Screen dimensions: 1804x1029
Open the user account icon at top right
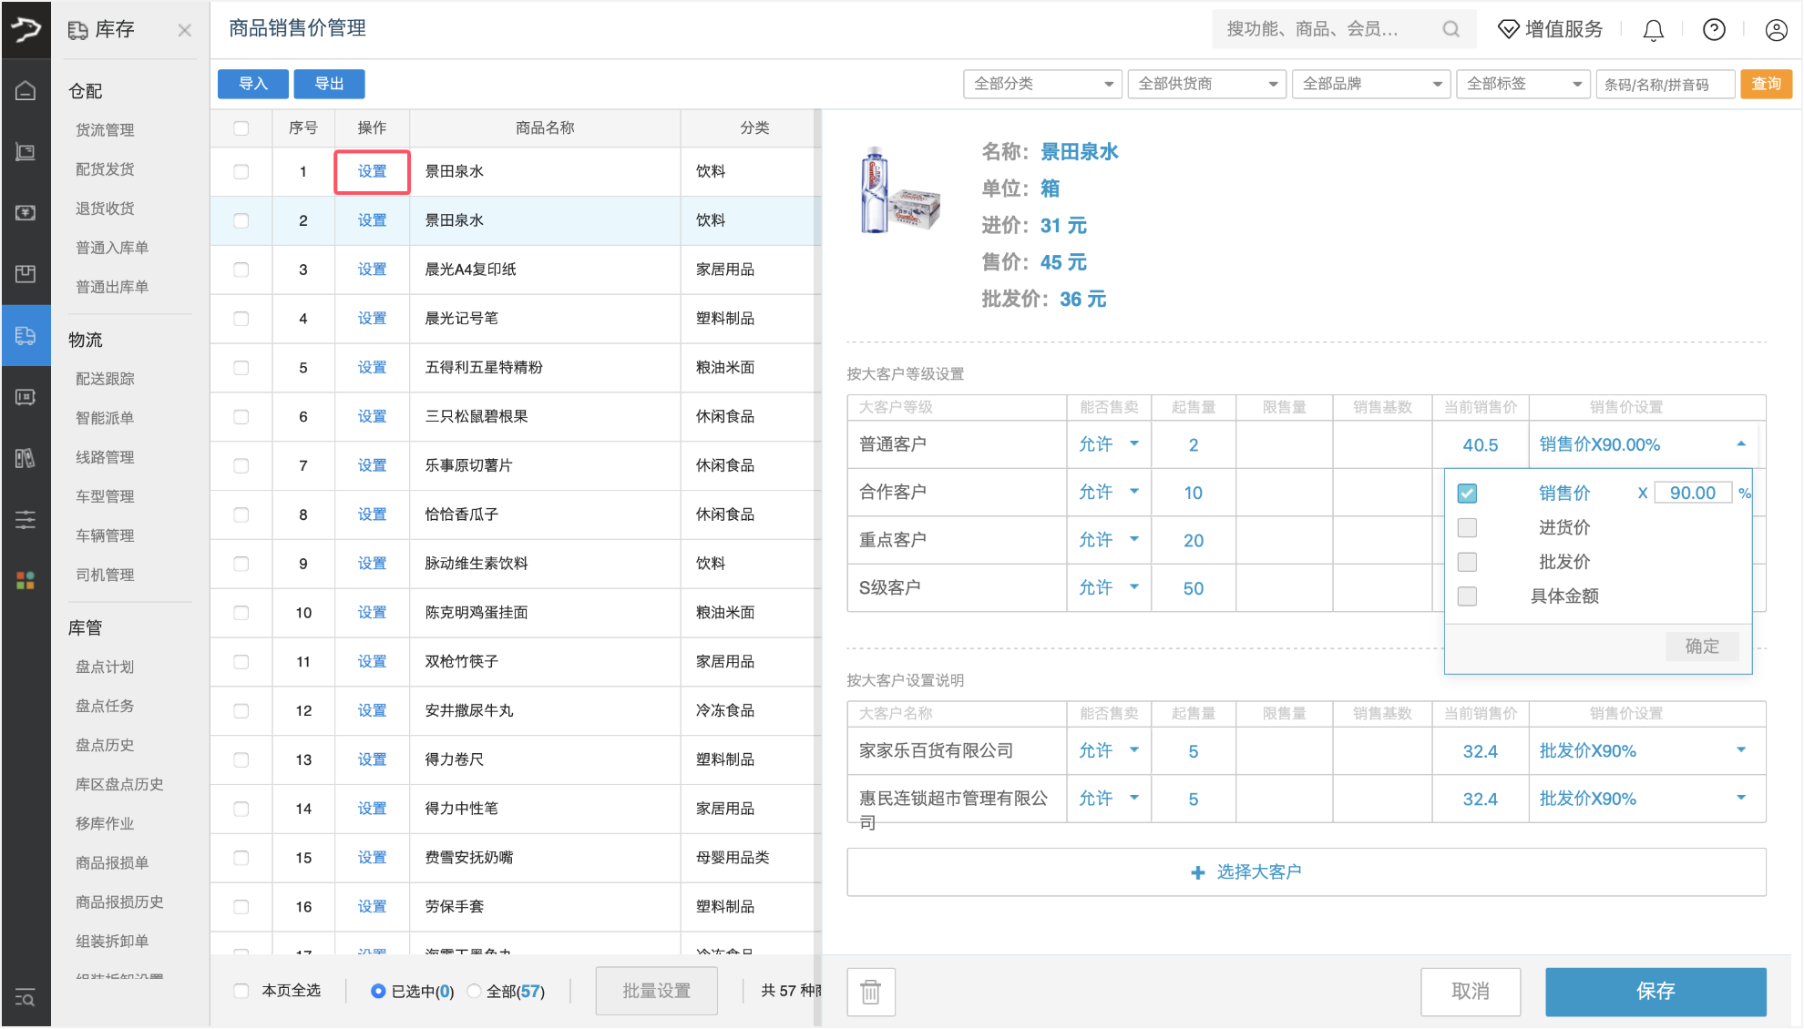point(1775,29)
